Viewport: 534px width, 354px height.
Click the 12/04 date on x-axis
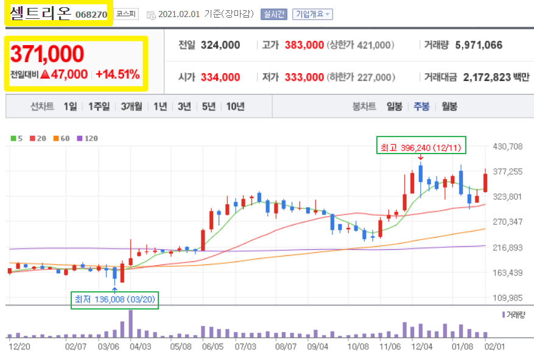tap(421, 347)
